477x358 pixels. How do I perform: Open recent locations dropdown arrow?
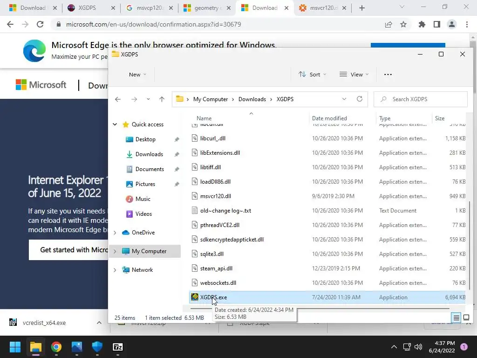coord(148,99)
